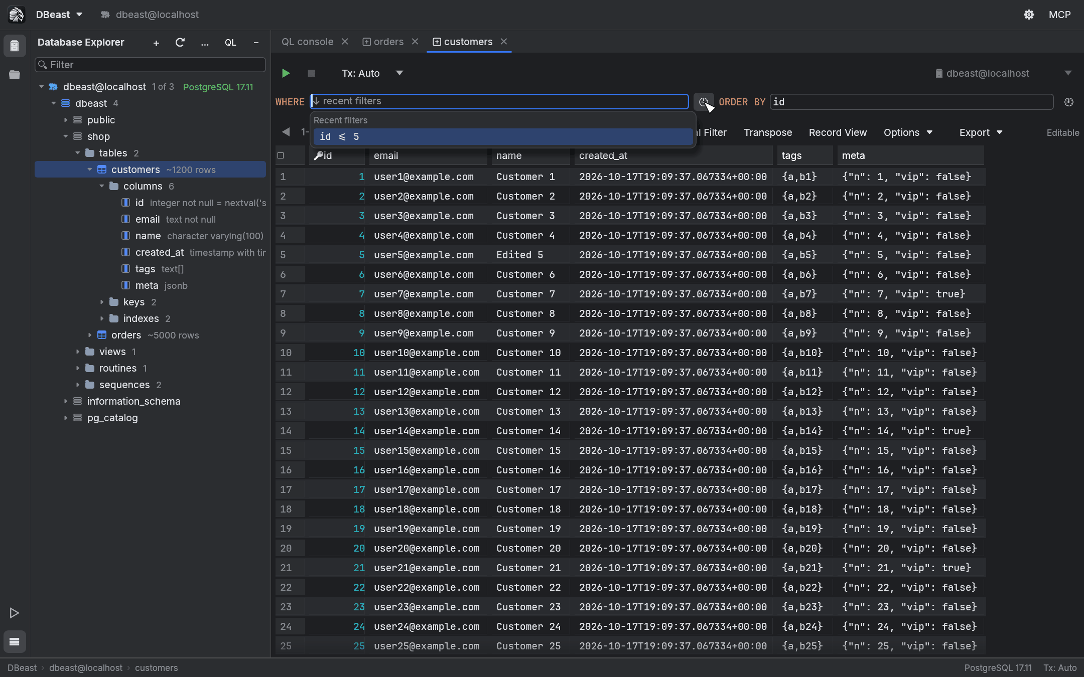Open the Export dropdown
The width and height of the screenshot is (1084, 677).
981,132
